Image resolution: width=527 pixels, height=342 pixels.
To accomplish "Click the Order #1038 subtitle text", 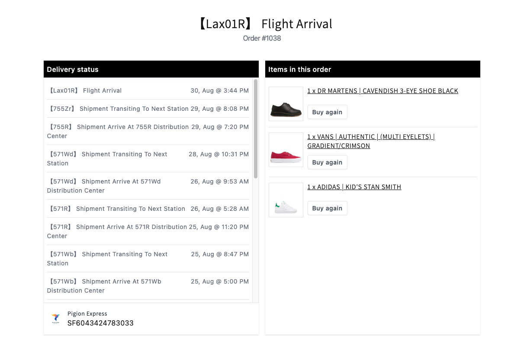I will (262, 38).
